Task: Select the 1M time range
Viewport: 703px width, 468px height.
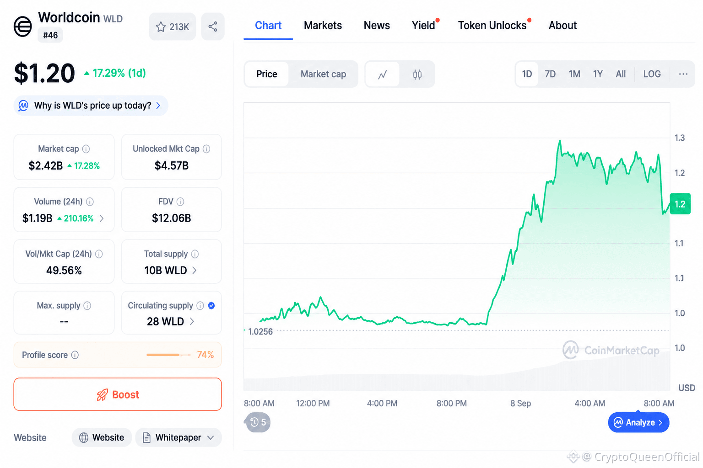Action: click(x=574, y=74)
